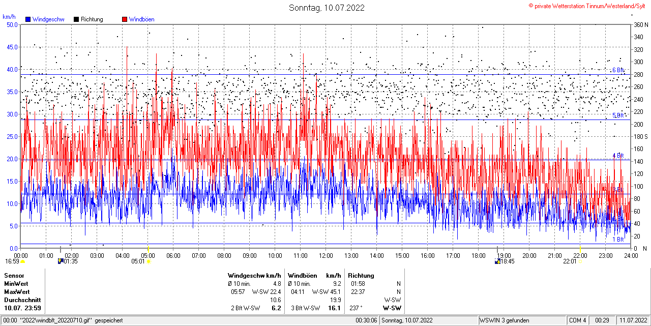Click the blue Windgeschw legend swatch

(28, 19)
